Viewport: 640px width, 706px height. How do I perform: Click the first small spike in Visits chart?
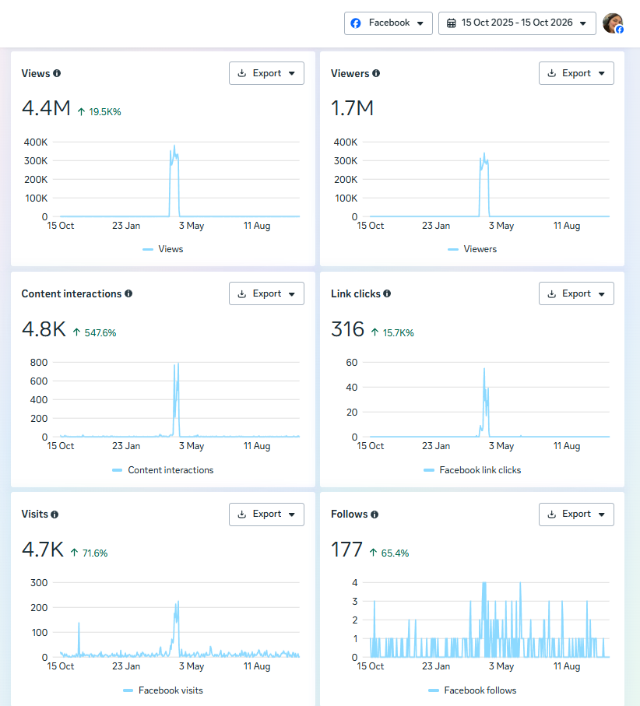[79, 623]
